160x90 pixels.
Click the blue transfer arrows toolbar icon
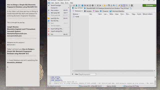coord(79,5)
